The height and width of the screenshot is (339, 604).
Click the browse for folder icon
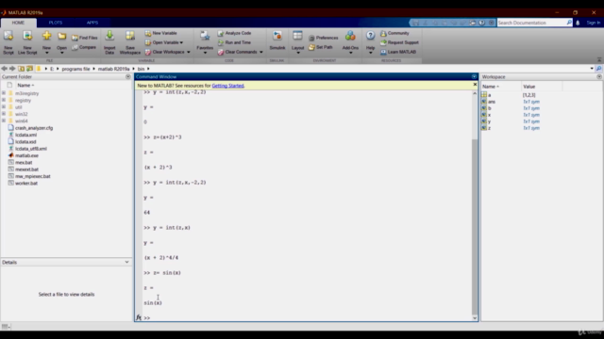tap(29, 69)
